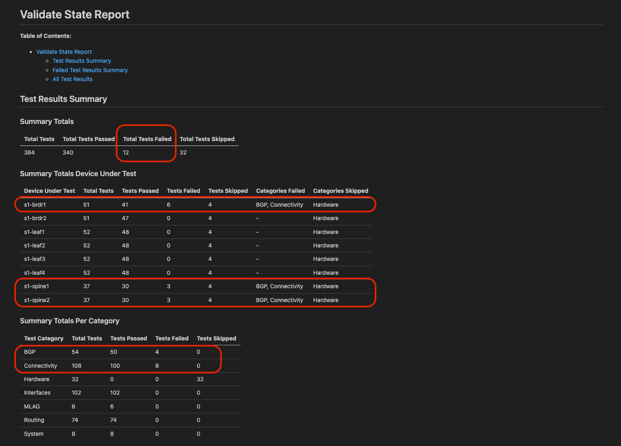This screenshot has height=446, width=621.
Task: Click the Test Results Summary section heading
Action: 64,99
